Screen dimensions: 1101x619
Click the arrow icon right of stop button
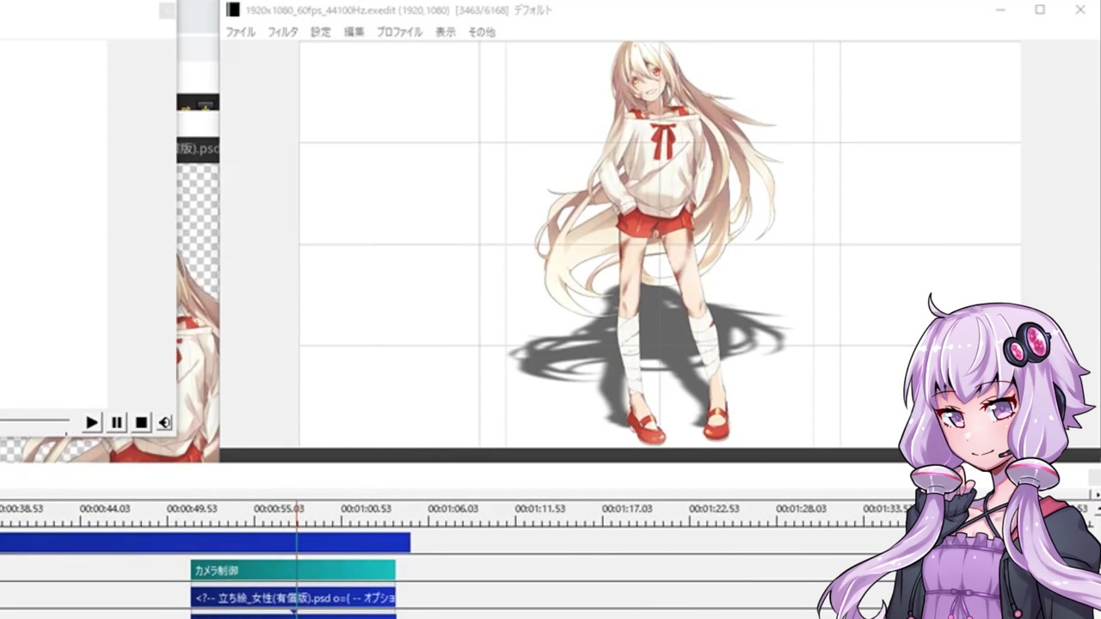pyautogui.click(x=164, y=422)
